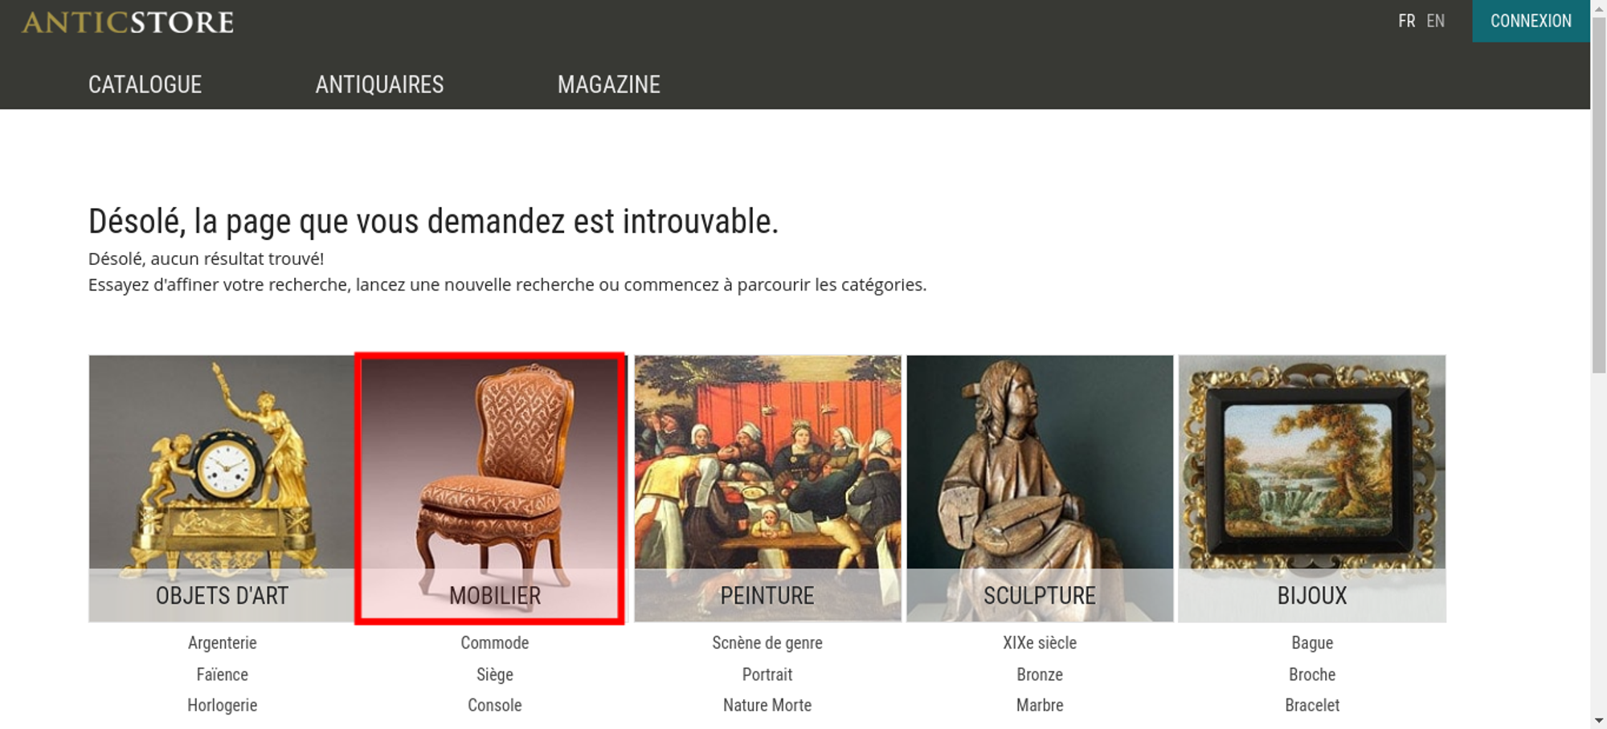Screen dimensions: 1607x729
Task: Open the Bronze subcategory link
Action: [x=1040, y=674]
